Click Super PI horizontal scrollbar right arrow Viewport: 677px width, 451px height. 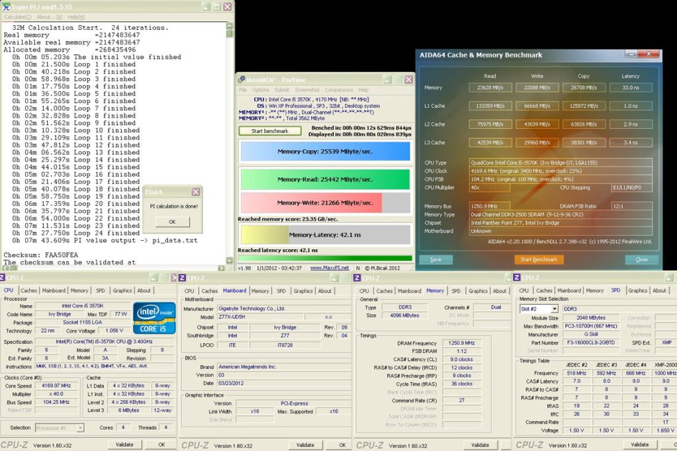[222, 268]
